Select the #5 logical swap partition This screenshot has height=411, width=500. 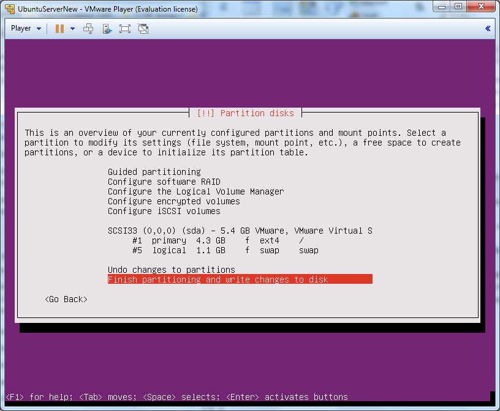point(224,250)
